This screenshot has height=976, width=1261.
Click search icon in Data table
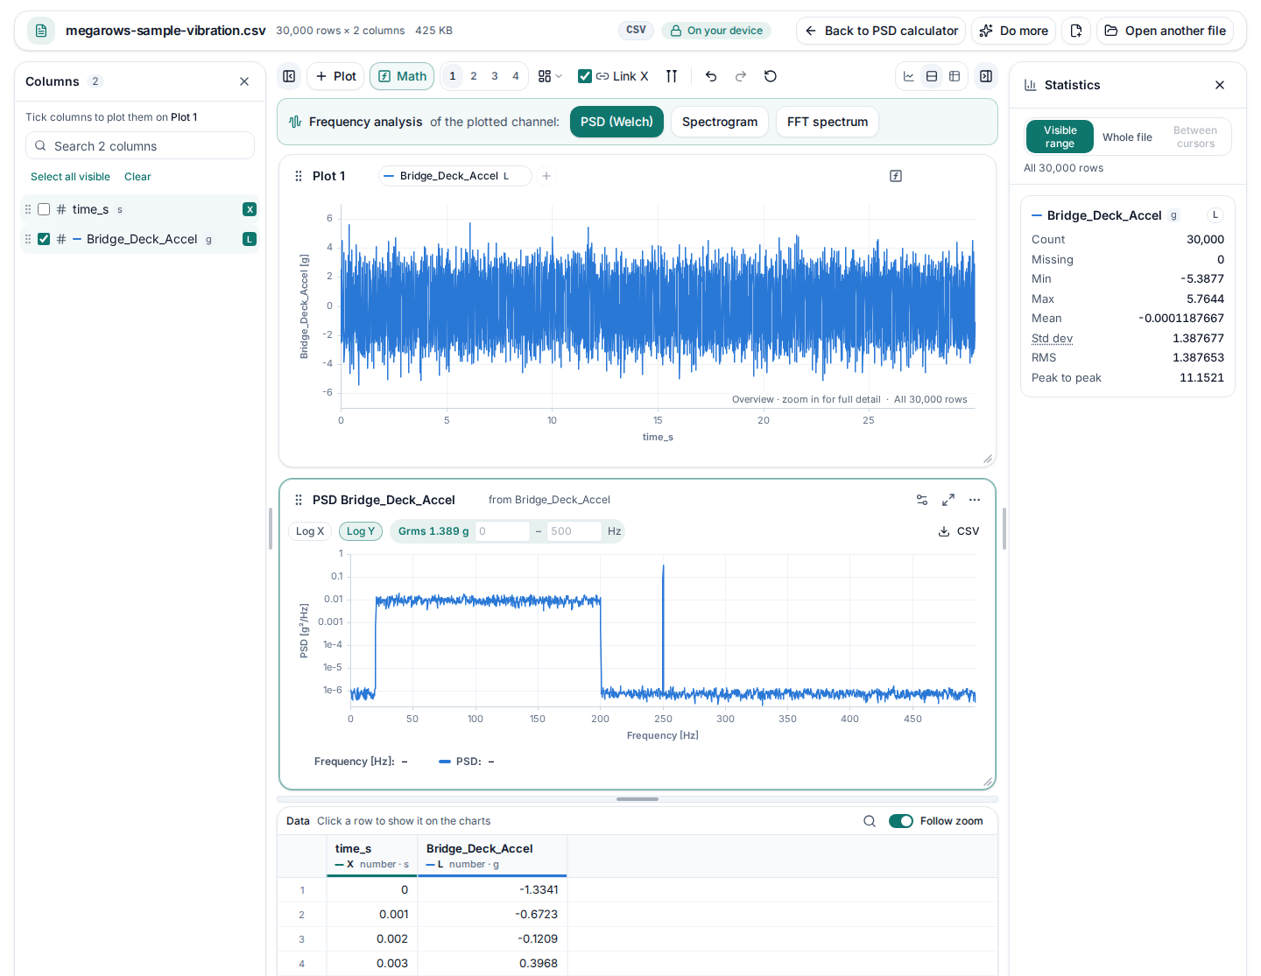click(x=870, y=821)
